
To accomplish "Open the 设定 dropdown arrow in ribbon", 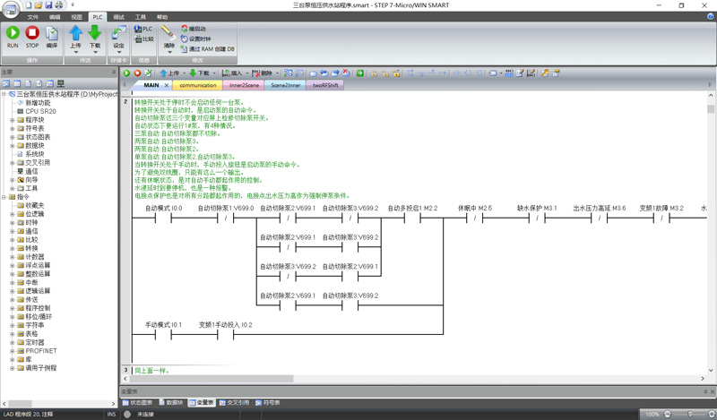I will 119,52.
